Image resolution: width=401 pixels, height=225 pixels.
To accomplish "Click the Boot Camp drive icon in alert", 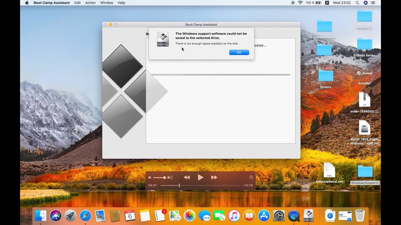I will click(x=163, y=39).
